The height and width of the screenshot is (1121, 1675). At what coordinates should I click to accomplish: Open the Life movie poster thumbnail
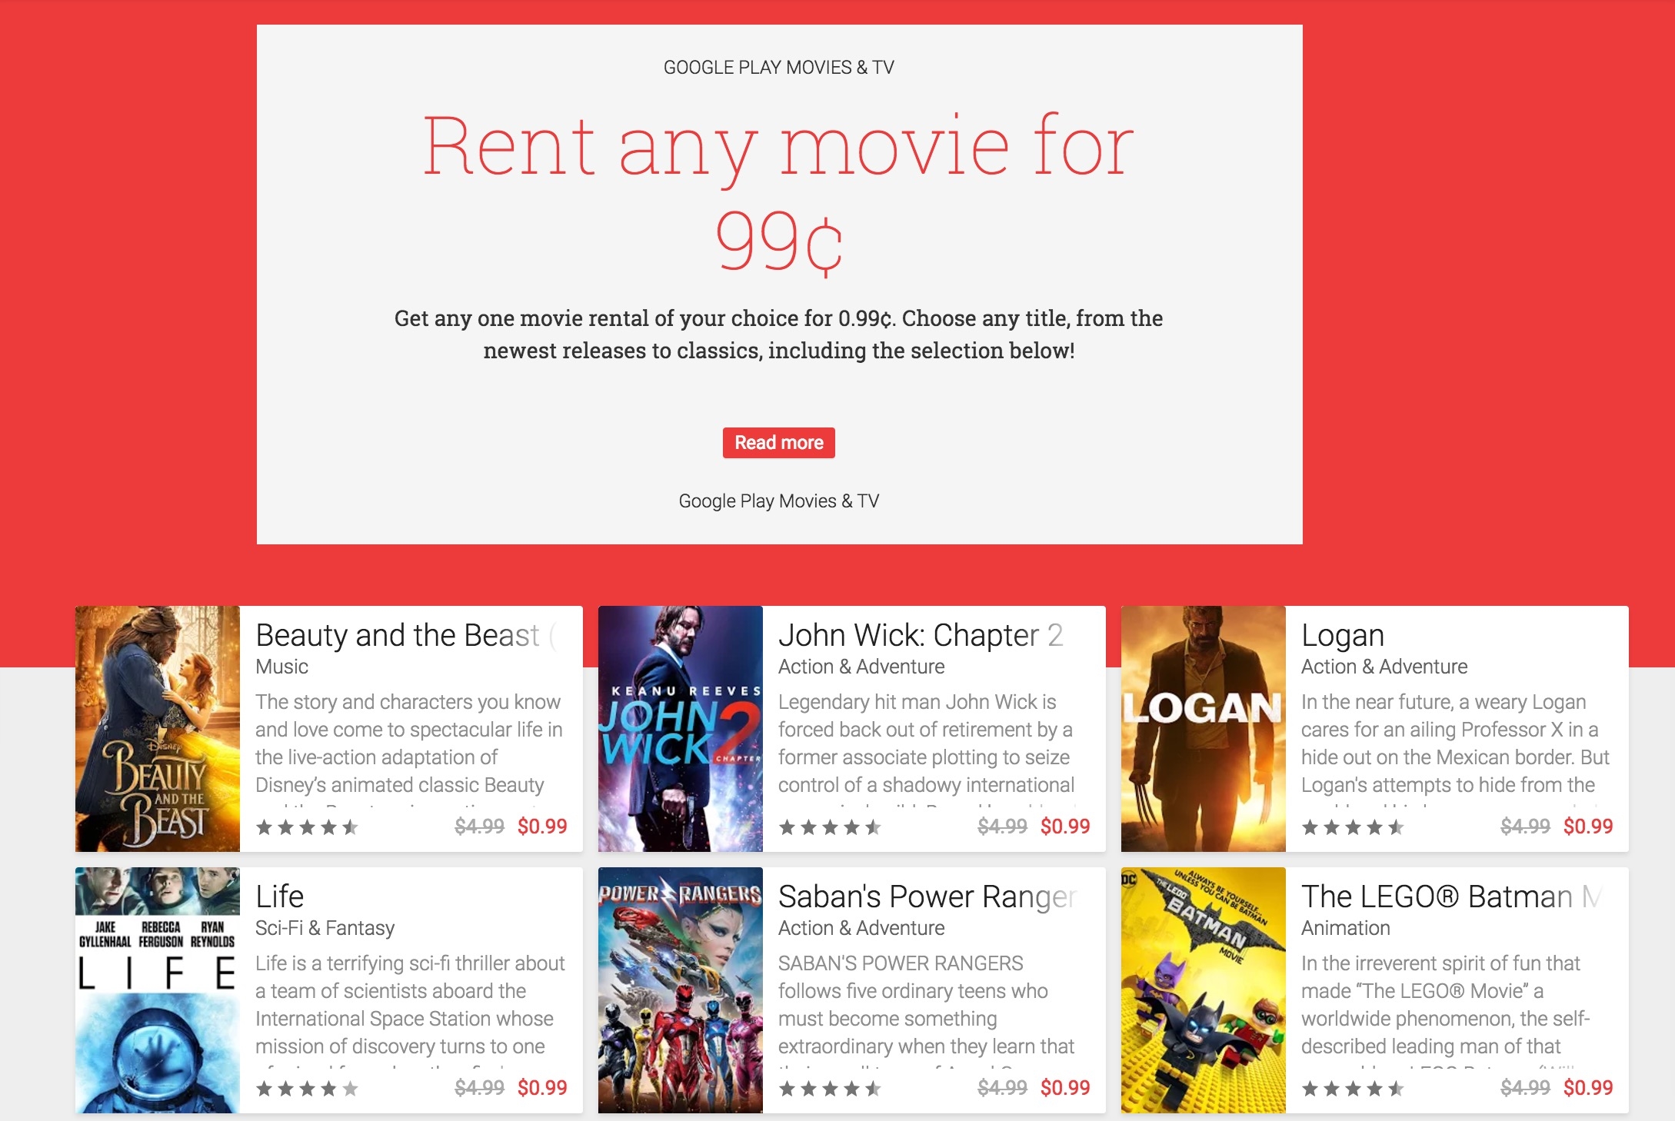click(x=158, y=990)
